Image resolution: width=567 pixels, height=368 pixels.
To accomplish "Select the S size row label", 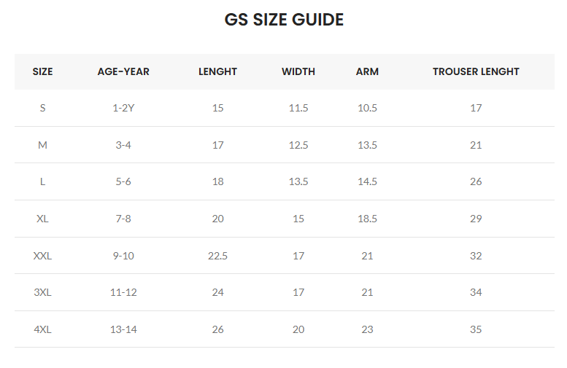I will point(43,108).
